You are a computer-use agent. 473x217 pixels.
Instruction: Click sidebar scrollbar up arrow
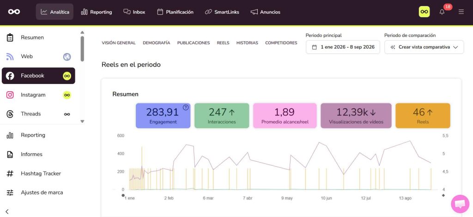pyautogui.click(x=82, y=32)
